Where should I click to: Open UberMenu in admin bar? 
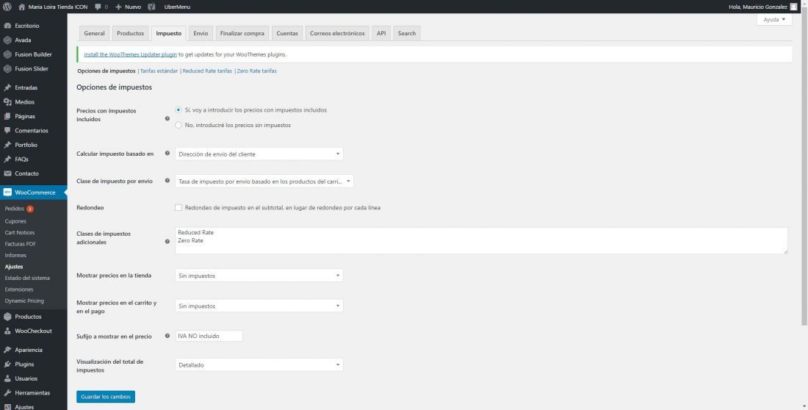pyautogui.click(x=177, y=7)
